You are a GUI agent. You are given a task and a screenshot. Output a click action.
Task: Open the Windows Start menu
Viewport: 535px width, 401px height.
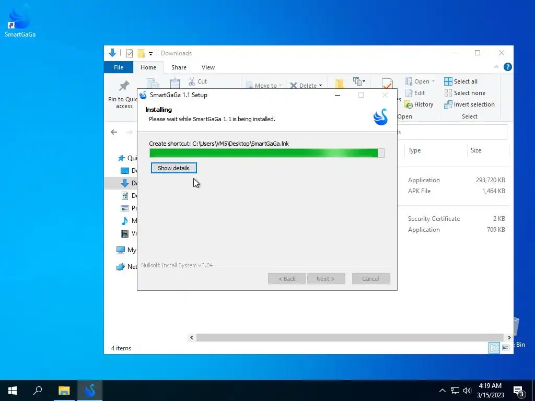tap(13, 391)
